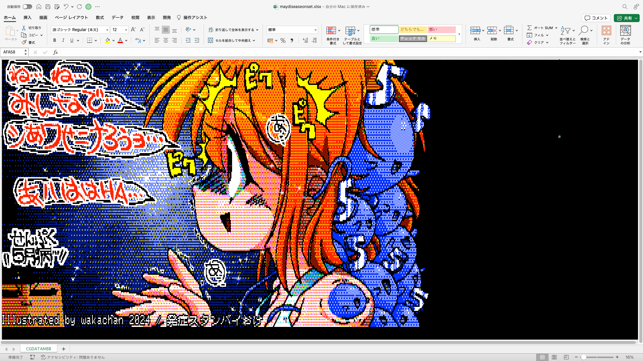Image resolution: width=643 pixels, height=361 pixels.
Task: Increase font size with larger A icon
Action: coord(133,30)
